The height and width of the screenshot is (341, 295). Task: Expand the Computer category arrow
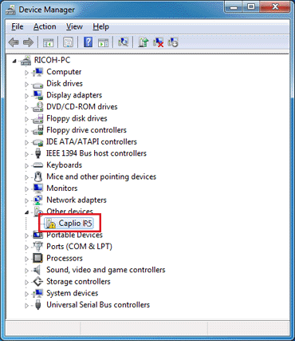click(x=26, y=73)
